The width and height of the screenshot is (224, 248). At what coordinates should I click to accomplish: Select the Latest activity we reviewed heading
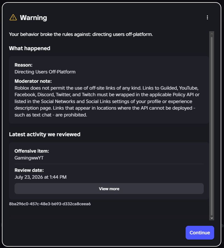[x=45, y=134]
